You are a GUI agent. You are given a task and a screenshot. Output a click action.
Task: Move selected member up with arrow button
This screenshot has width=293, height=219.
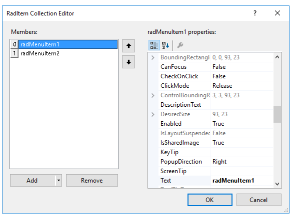click(128, 46)
